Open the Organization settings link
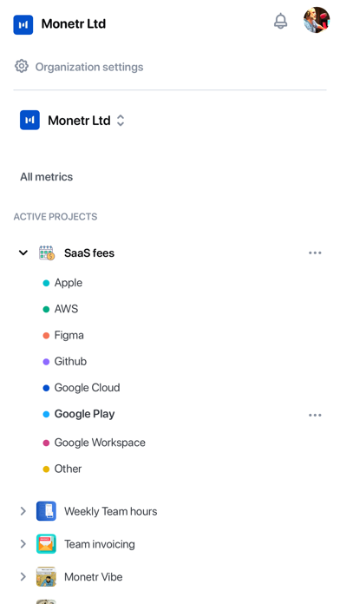This screenshot has width=340, height=604. tap(89, 67)
